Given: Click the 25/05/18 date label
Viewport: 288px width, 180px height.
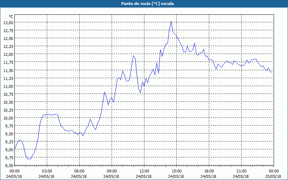Looking at the screenshot, I should point(273,176).
